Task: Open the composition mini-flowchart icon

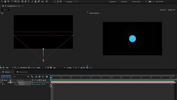Action: 28,77
